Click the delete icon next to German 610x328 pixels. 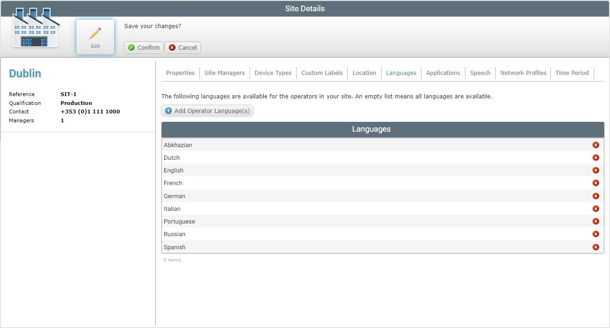pos(596,196)
